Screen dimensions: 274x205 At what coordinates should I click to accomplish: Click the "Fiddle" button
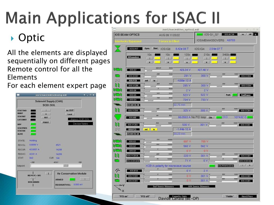[x=229, y=196]
